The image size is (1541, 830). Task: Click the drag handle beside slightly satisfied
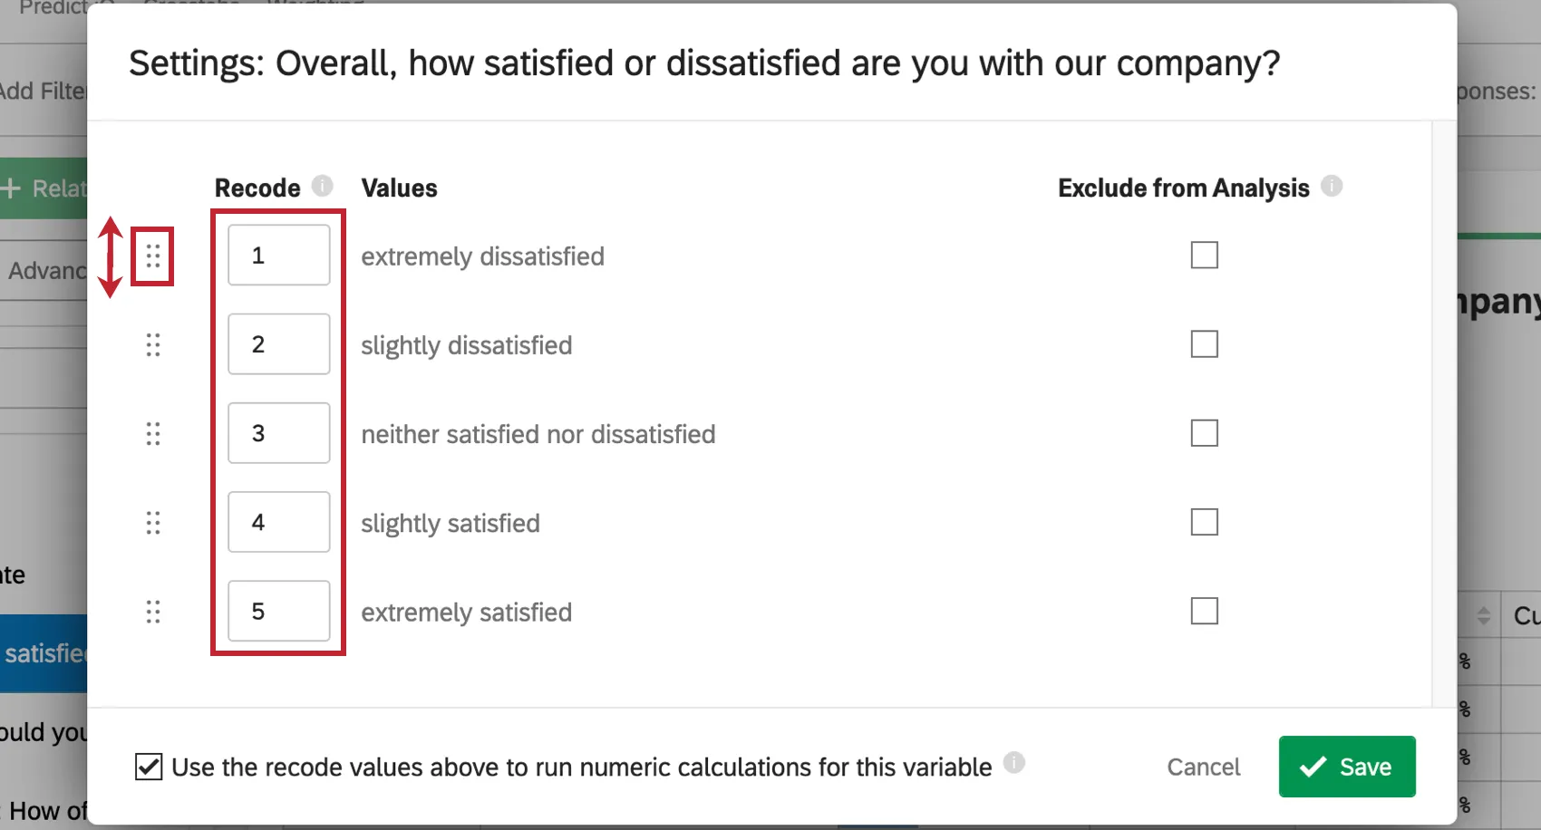(154, 522)
